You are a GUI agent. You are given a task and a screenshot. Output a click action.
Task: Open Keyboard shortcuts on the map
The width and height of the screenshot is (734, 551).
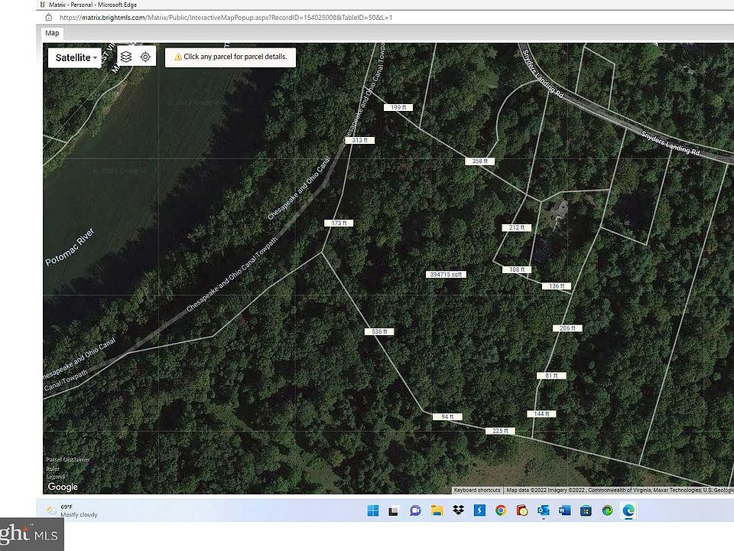pyautogui.click(x=477, y=490)
